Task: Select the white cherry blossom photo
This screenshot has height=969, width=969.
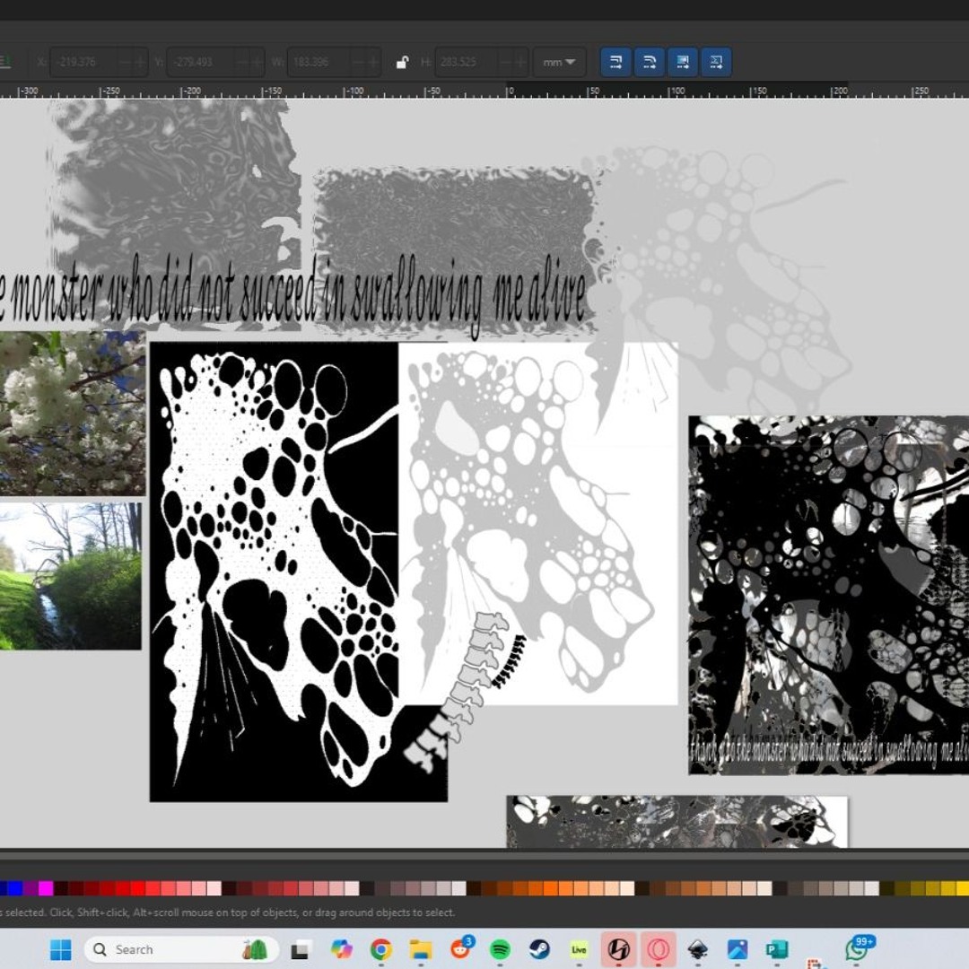Action: tap(72, 413)
